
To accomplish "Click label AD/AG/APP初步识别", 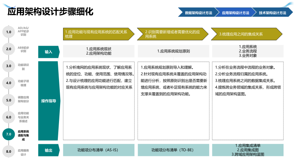I will point(23,31).
